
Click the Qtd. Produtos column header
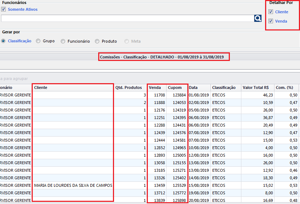[128, 87]
